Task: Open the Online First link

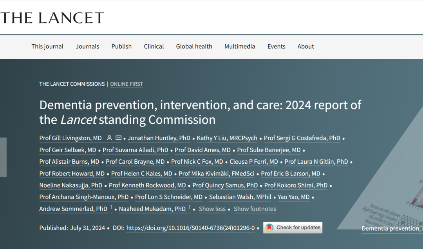Action: click(x=127, y=84)
